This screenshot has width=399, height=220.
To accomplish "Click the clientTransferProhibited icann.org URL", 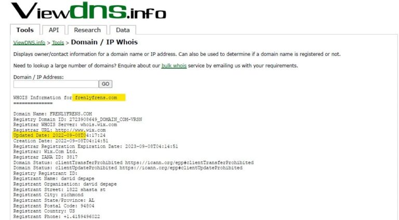I will pyautogui.click(x=189, y=163).
